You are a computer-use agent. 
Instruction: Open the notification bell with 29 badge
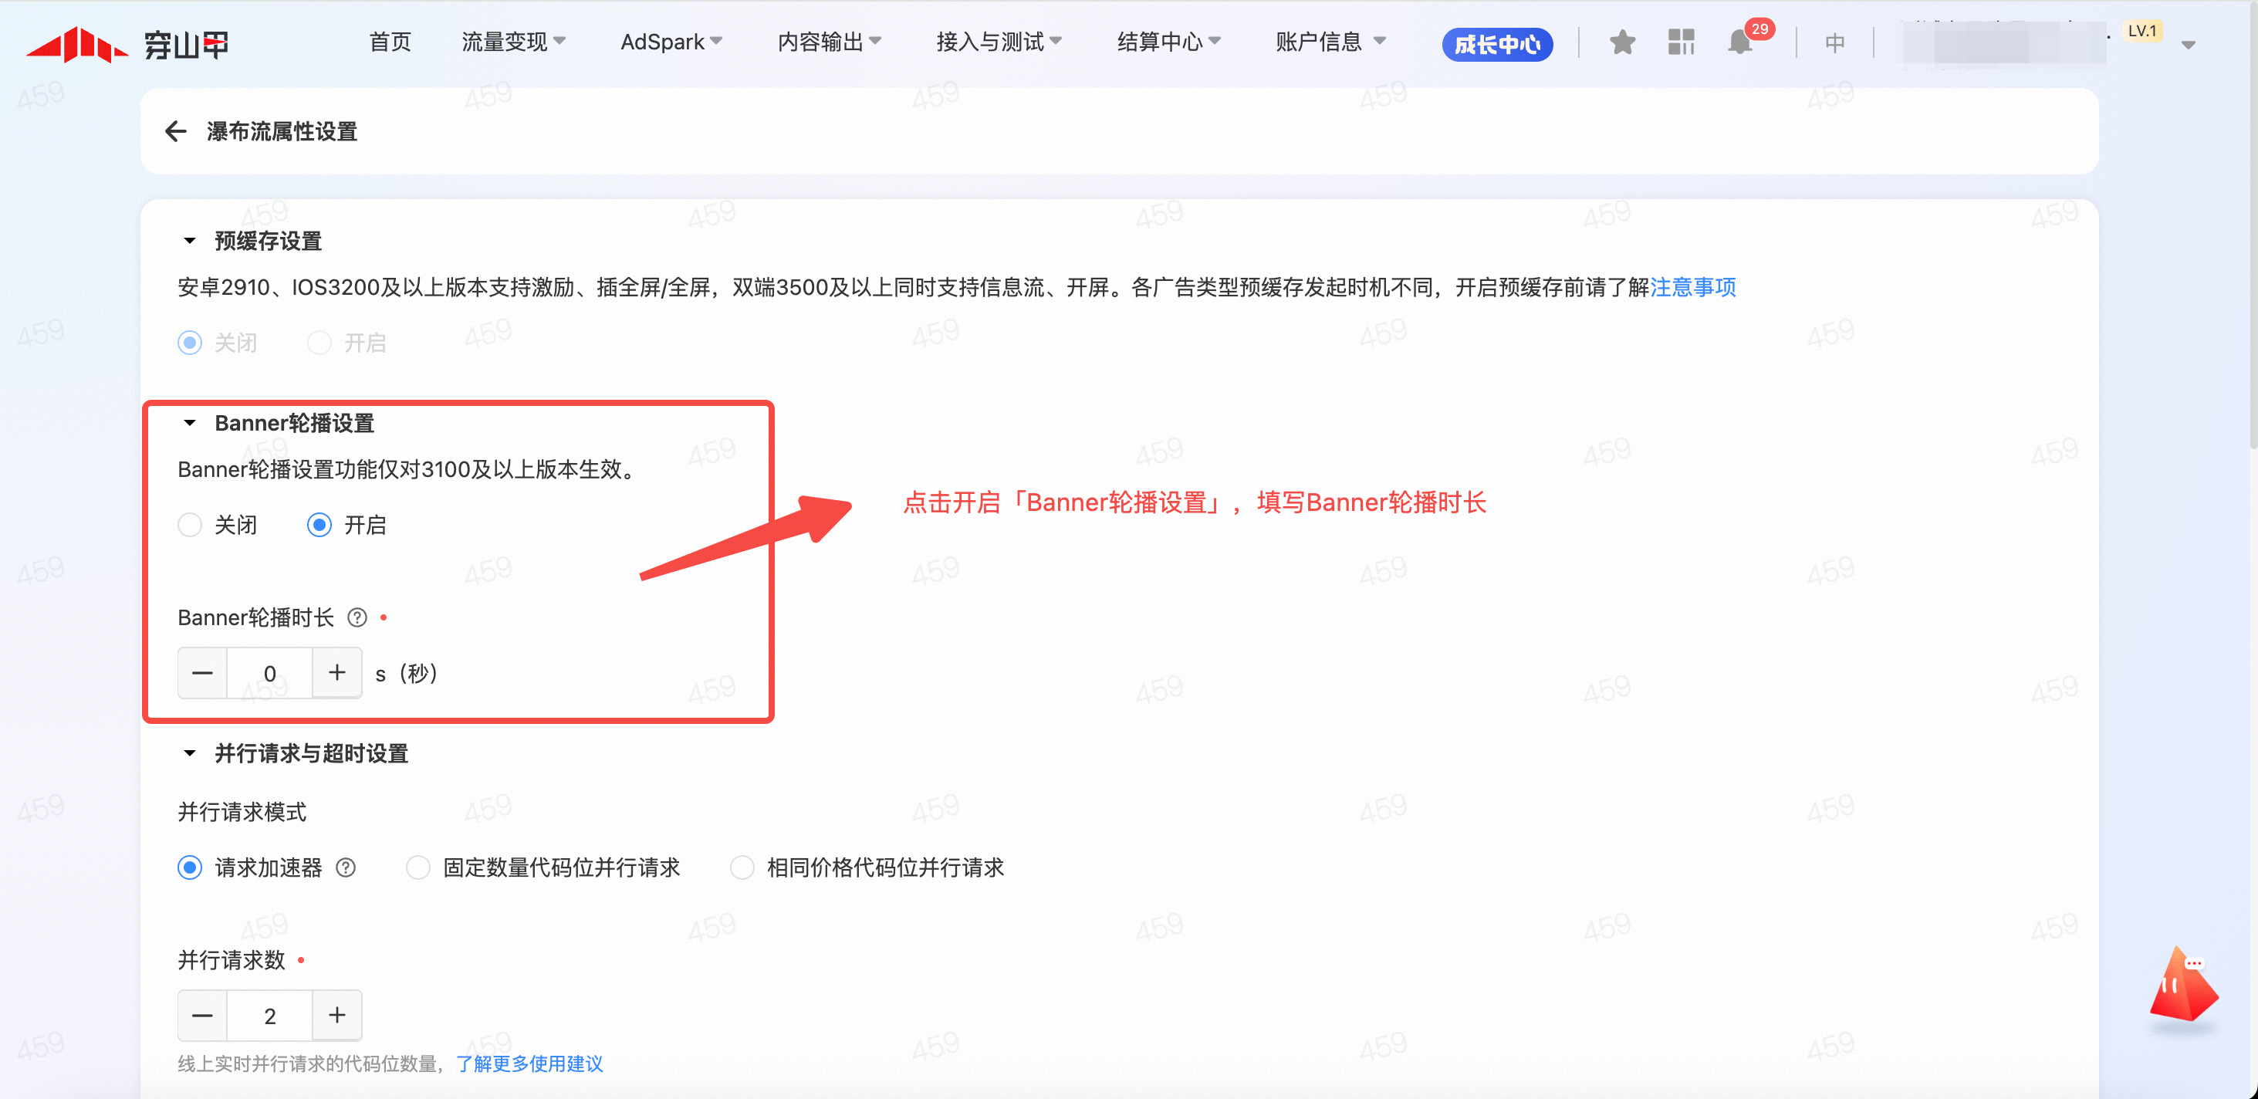pos(1740,42)
